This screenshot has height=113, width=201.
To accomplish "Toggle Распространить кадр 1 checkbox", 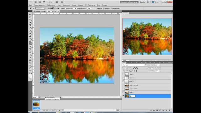I will (x=147, y=68).
